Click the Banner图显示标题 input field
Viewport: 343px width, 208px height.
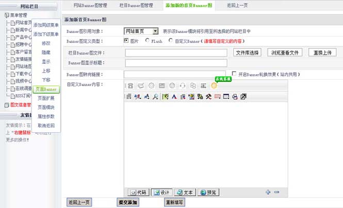point(176,63)
